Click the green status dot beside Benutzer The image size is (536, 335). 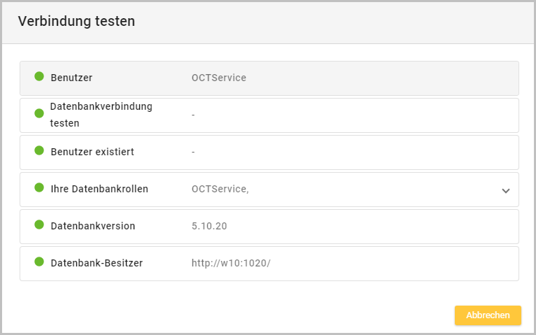point(39,77)
